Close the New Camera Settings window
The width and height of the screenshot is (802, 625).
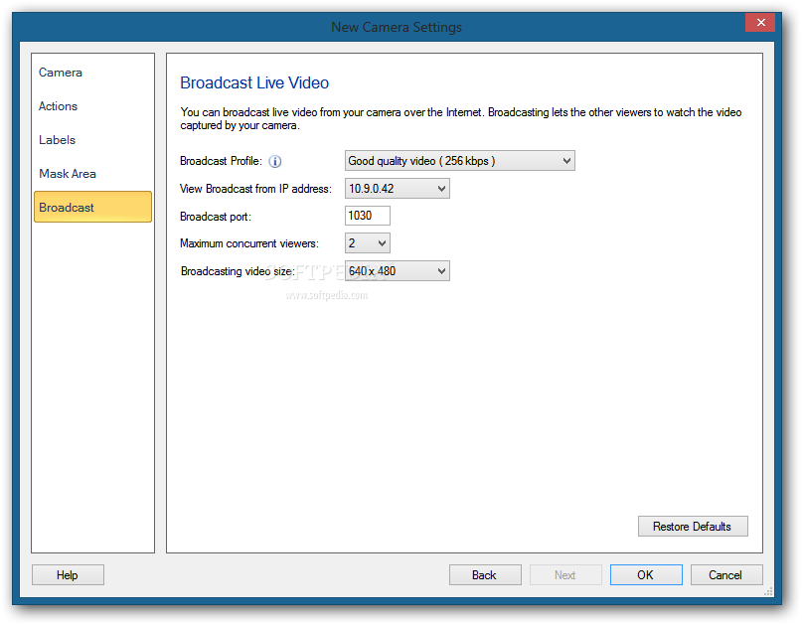(x=760, y=23)
